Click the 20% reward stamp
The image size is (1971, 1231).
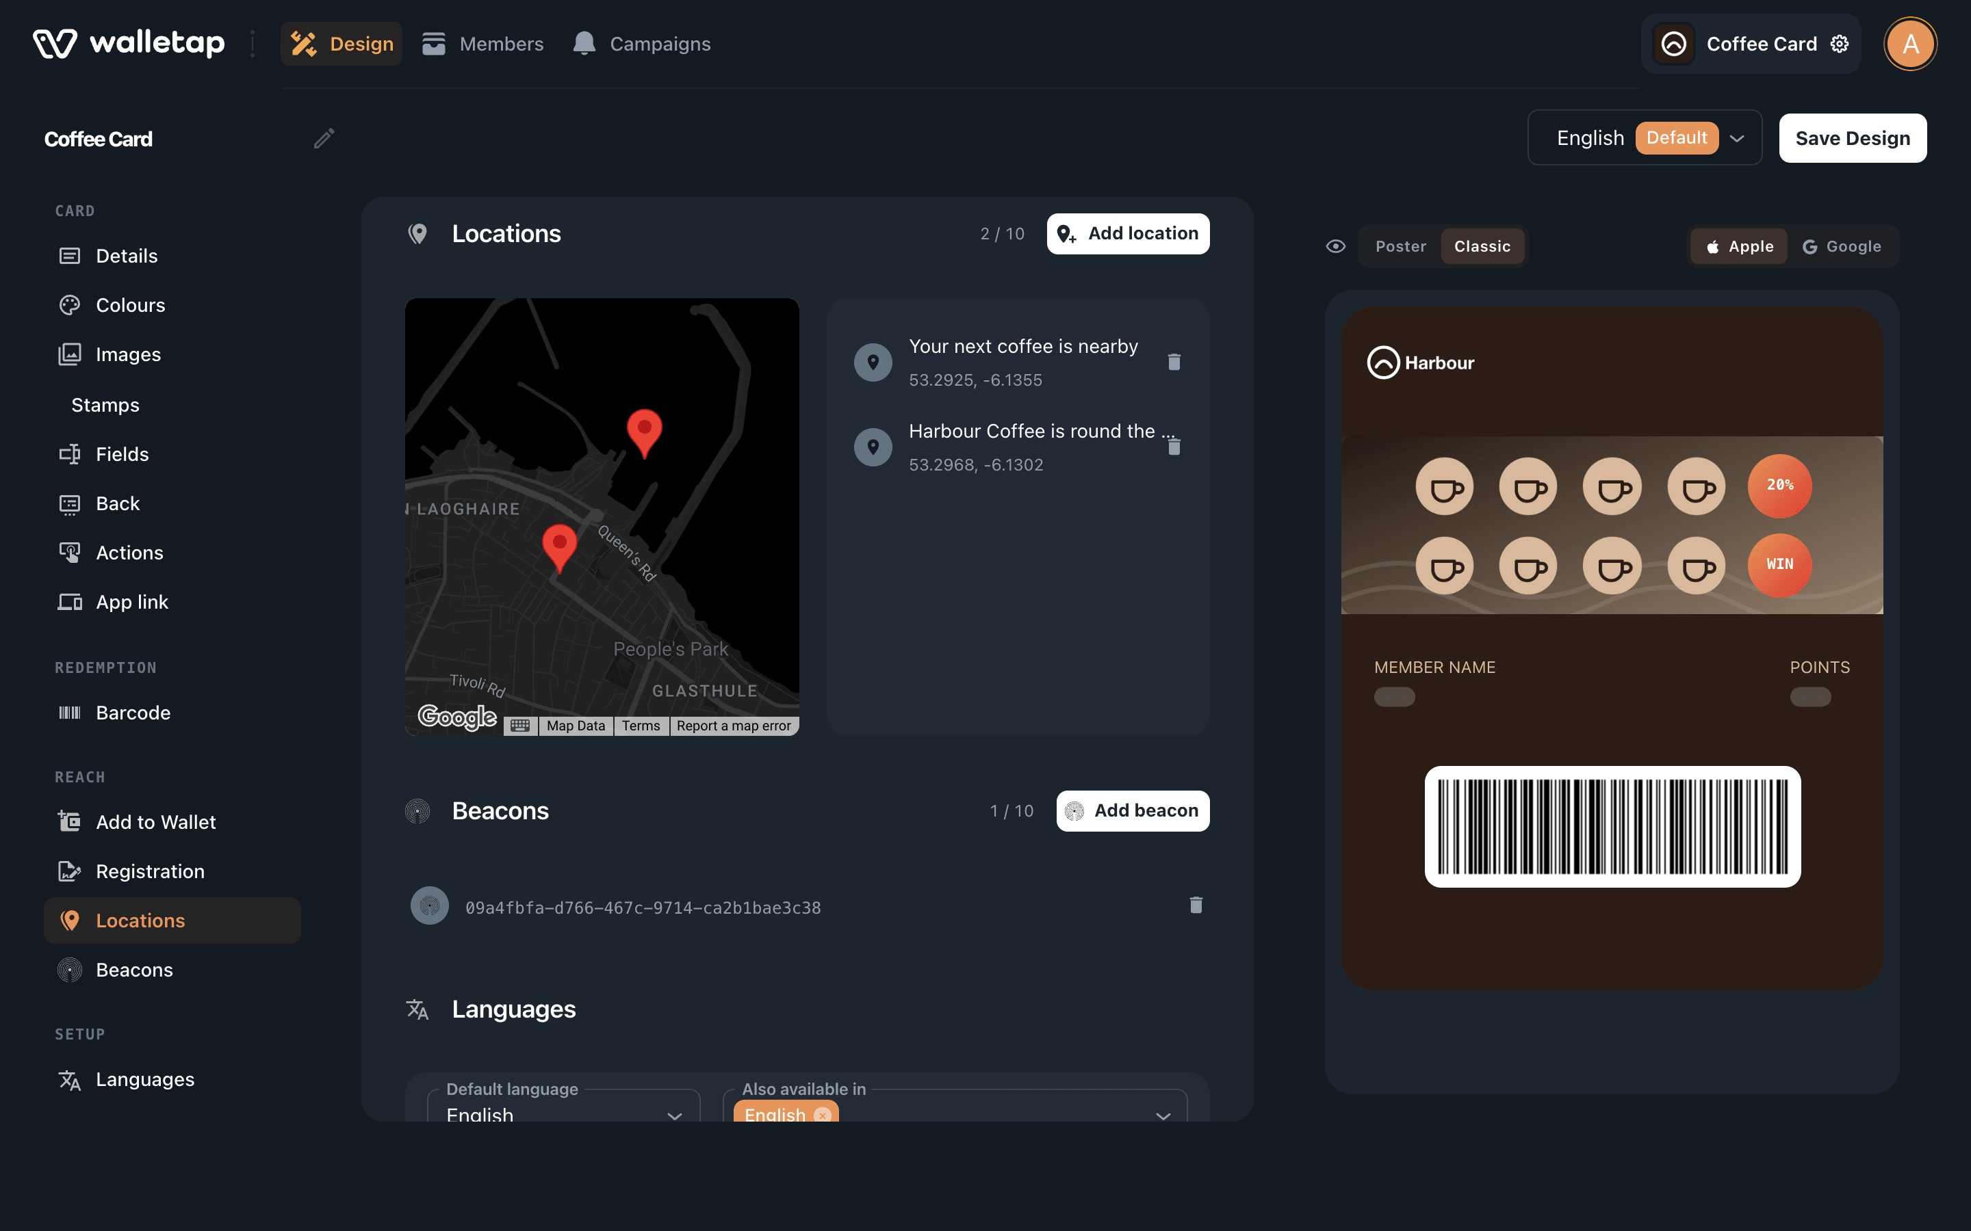pyautogui.click(x=1779, y=486)
